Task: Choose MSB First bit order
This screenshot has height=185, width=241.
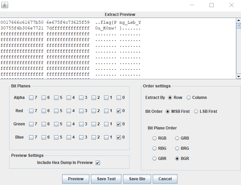Action: pyautogui.click(x=168, y=111)
